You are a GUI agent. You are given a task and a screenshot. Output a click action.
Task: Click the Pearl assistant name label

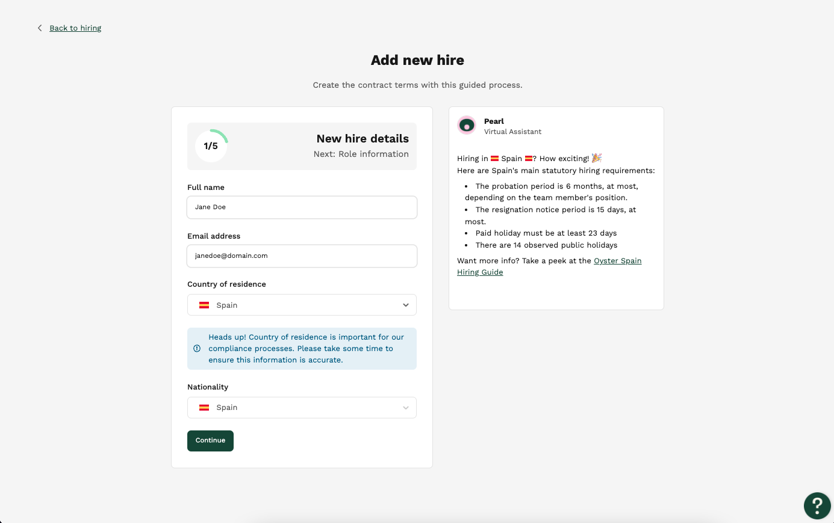494,121
